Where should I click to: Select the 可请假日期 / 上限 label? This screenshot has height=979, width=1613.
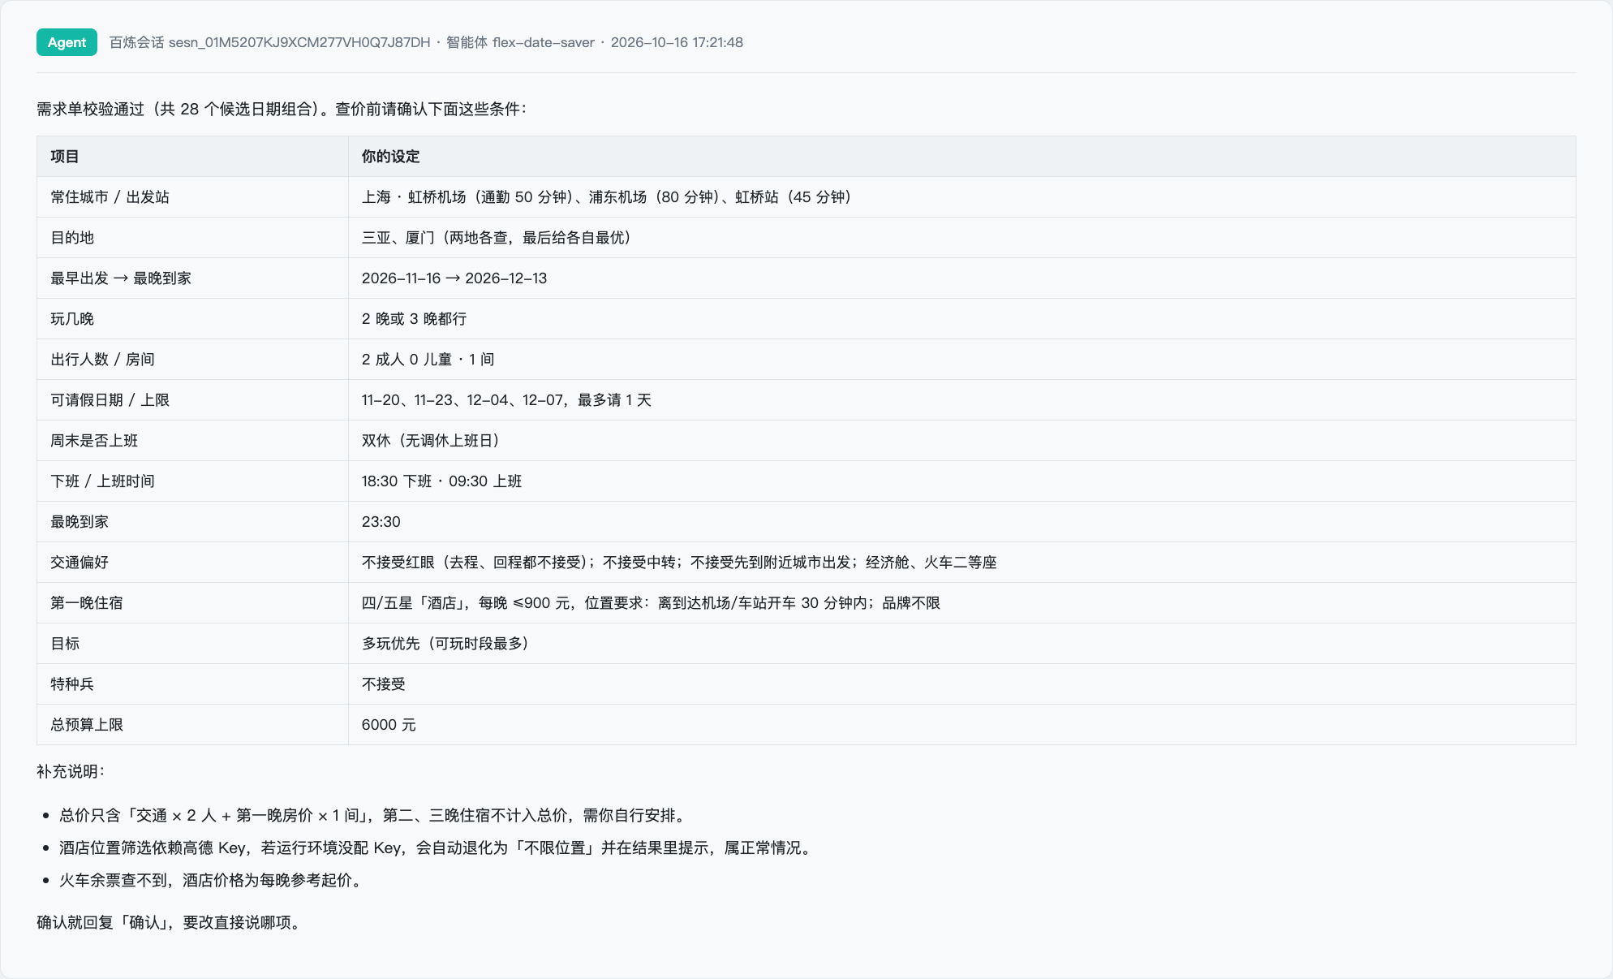coord(110,400)
